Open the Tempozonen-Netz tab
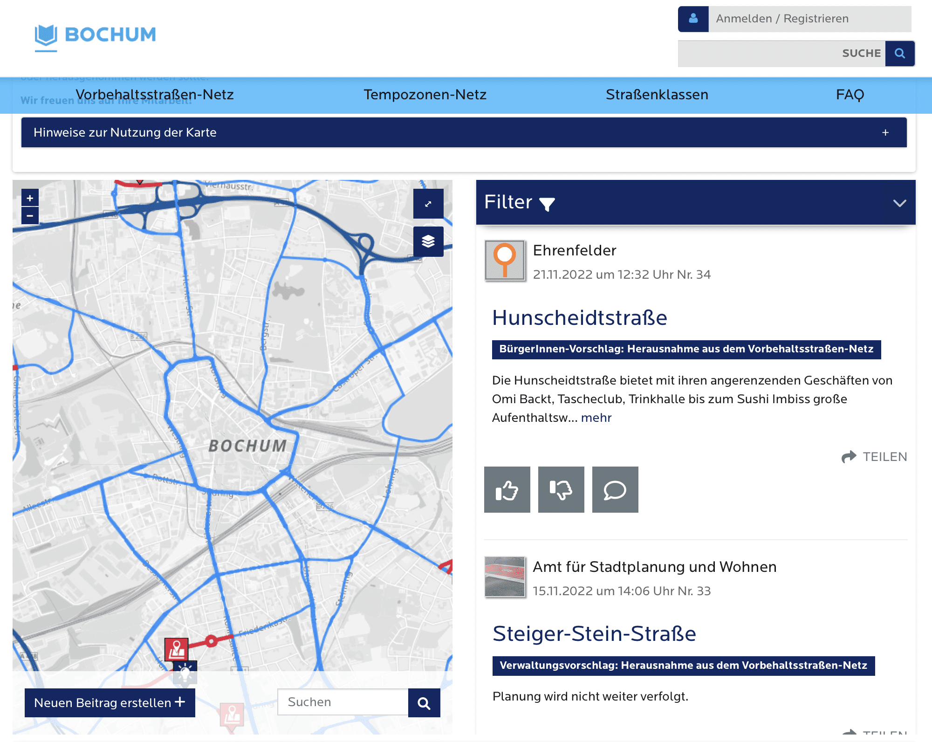 point(425,95)
